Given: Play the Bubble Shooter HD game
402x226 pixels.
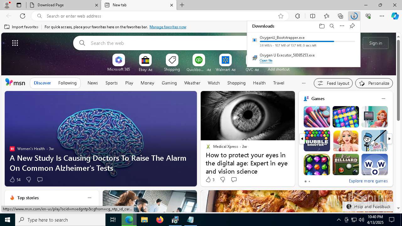Looking at the screenshot, I should click(317, 141).
